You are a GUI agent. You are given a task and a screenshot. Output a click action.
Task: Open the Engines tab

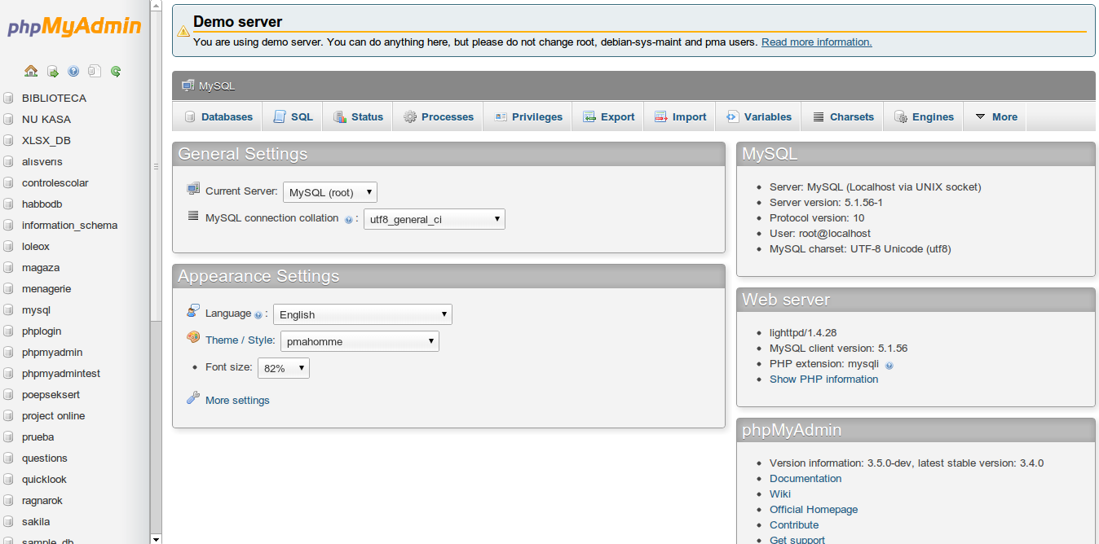pyautogui.click(x=924, y=116)
